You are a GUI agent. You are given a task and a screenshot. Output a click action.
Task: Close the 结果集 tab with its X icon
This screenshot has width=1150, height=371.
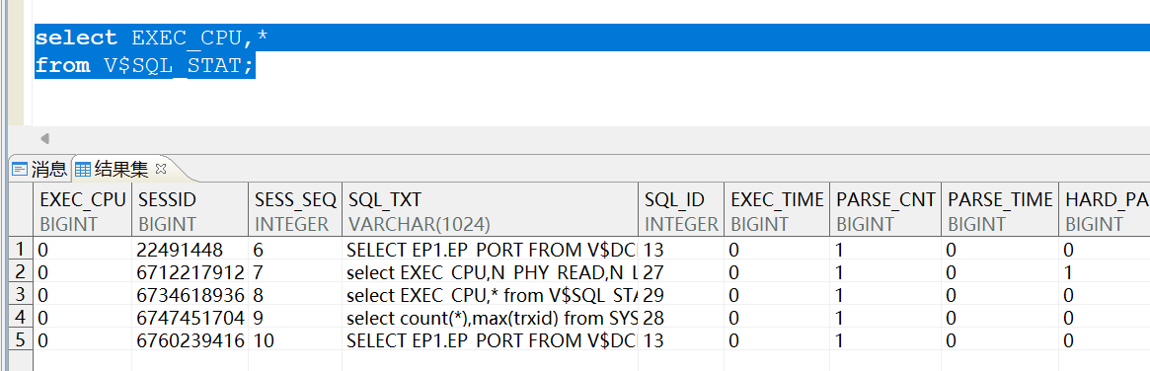(162, 169)
